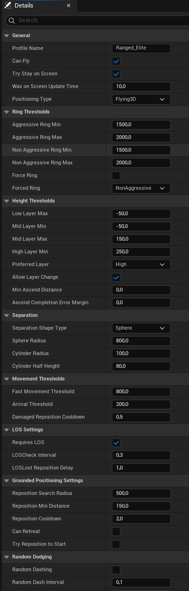Click the Mid Layer Max value
This screenshot has width=189, height=591.
tap(141, 239)
